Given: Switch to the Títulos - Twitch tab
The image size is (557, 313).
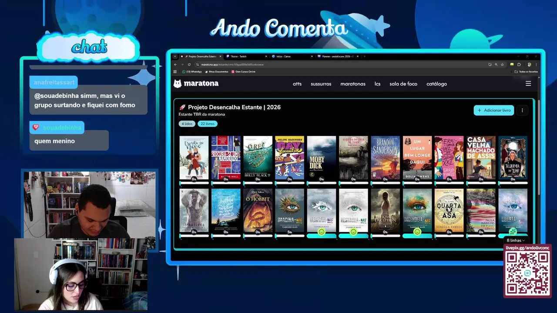Looking at the screenshot, I should coord(246,56).
